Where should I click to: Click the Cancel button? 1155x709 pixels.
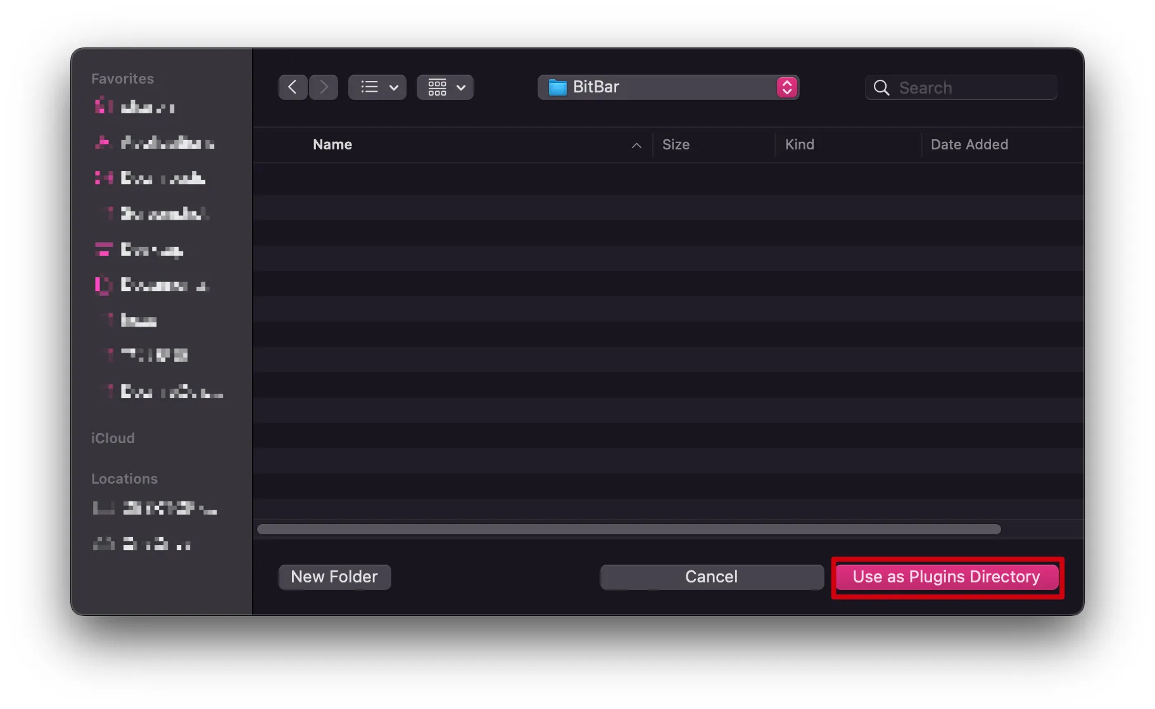click(x=711, y=577)
